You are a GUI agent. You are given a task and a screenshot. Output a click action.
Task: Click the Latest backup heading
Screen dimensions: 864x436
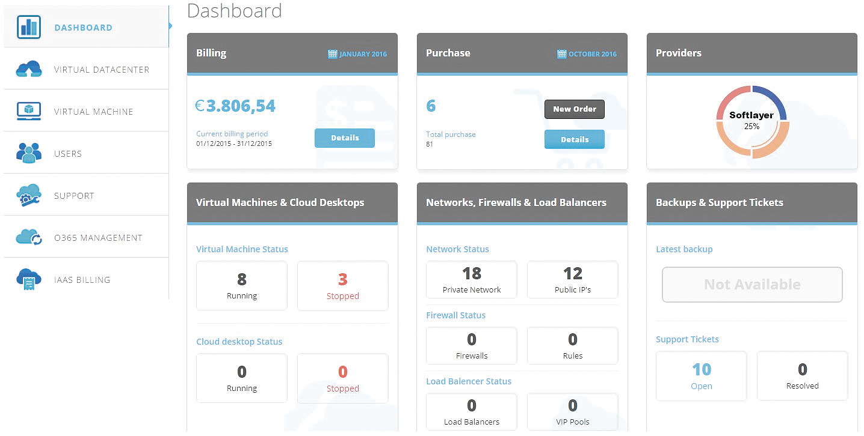point(684,249)
